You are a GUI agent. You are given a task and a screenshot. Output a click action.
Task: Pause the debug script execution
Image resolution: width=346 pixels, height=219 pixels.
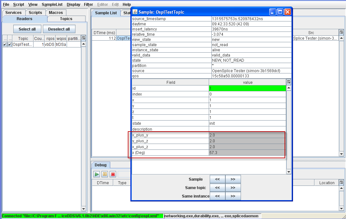105,174
